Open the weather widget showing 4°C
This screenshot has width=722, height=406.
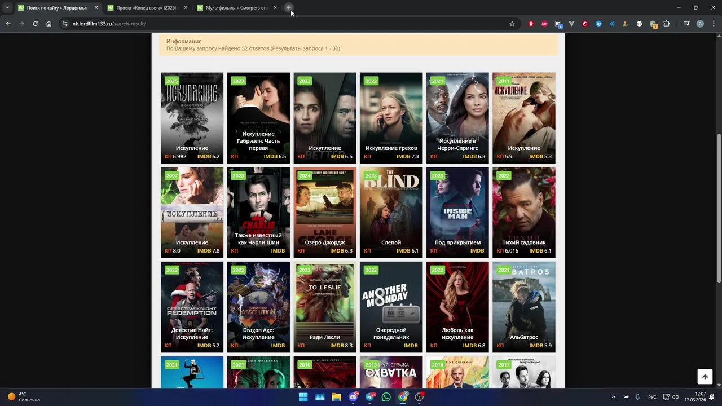tap(24, 397)
